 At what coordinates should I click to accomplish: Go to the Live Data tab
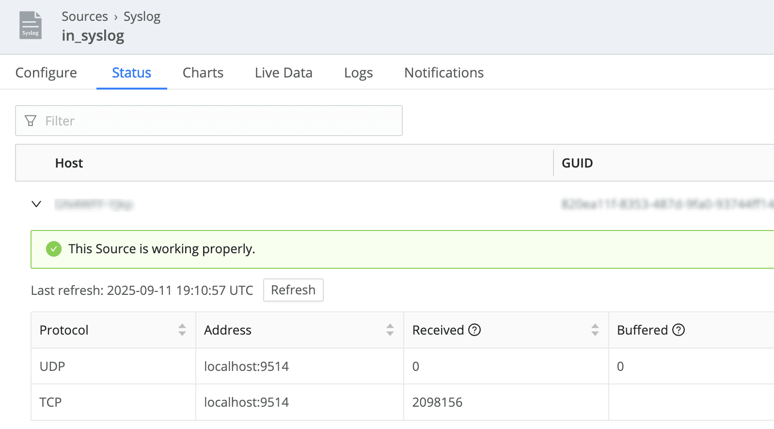coord(284,73)
